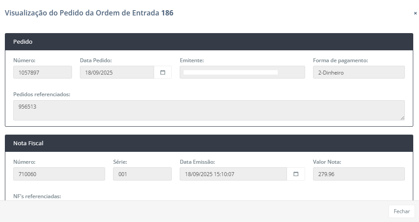Click the Pedido number field showing 1057897
Screen dimensions: 419x222
pos(42,72)
